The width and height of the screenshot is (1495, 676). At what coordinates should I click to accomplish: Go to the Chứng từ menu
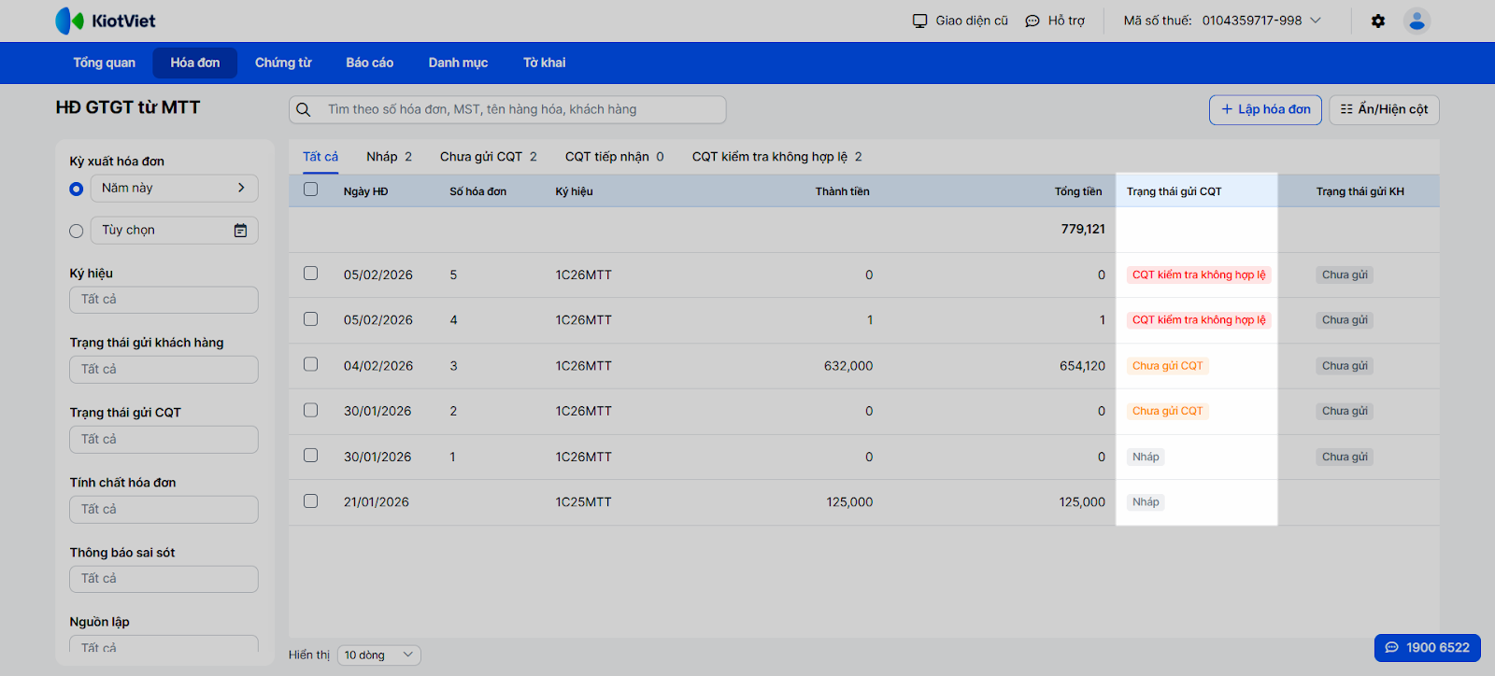(x=283, y=63)
